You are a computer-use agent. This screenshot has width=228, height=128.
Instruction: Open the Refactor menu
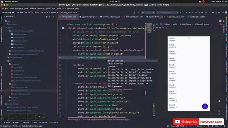(x=41, y=9)
